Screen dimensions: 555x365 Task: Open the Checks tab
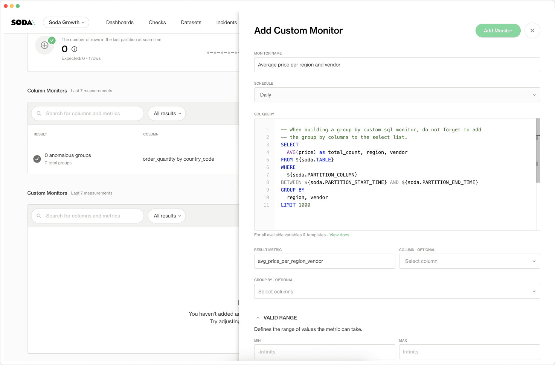pos(157,23)
